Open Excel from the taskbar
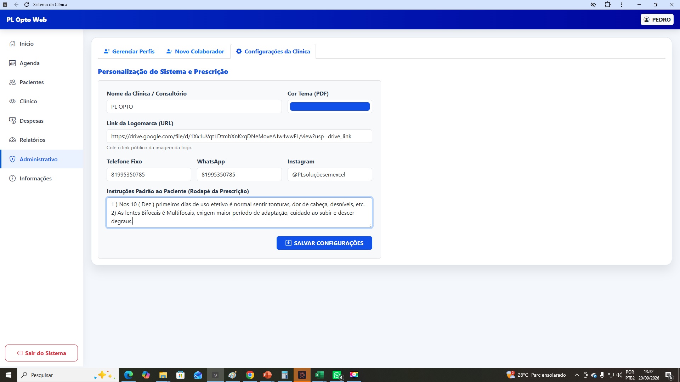The image size is (680, 382). coord(319,375)
